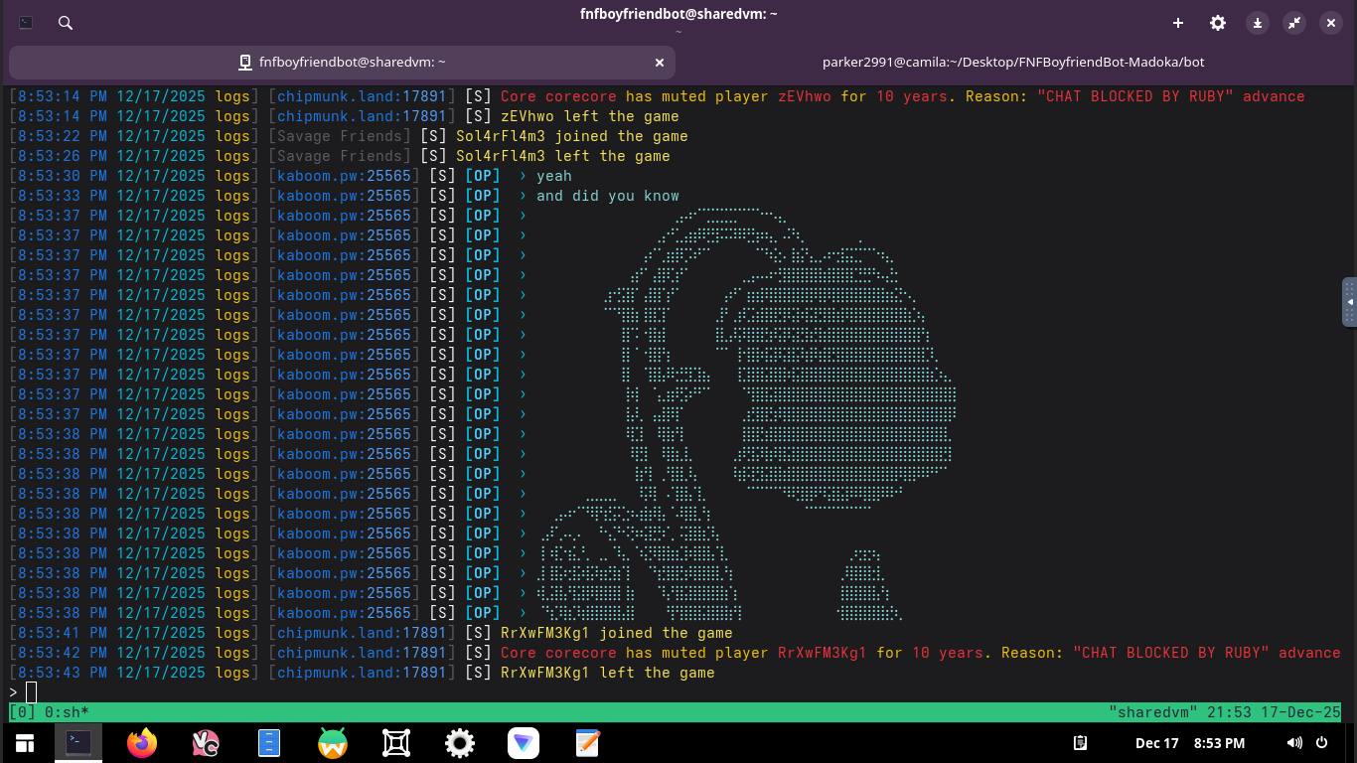Open the clipboard manager tray icon
Image resolution: width=1357 pixels, height=763 pixels.
coord(1082,743)
